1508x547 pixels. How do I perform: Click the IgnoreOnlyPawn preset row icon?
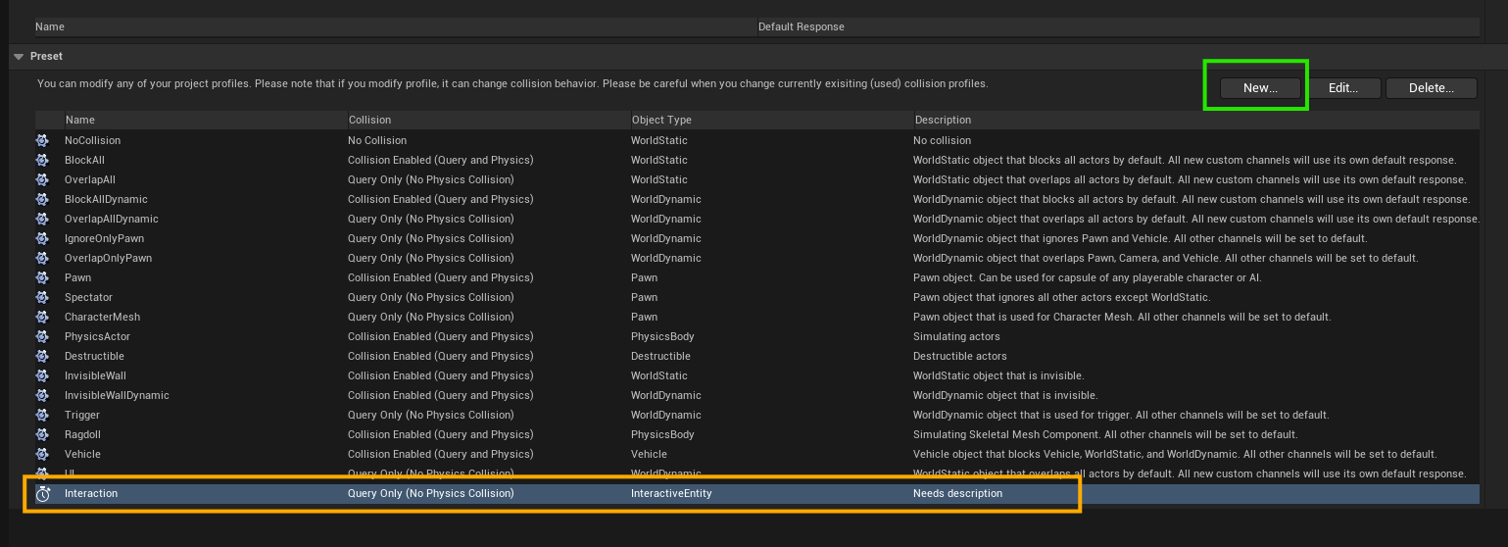point(42,238)
